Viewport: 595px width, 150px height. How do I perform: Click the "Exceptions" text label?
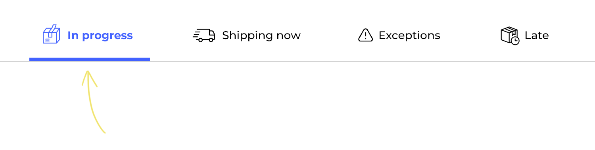pyautogui.click(x=409, y=36)
